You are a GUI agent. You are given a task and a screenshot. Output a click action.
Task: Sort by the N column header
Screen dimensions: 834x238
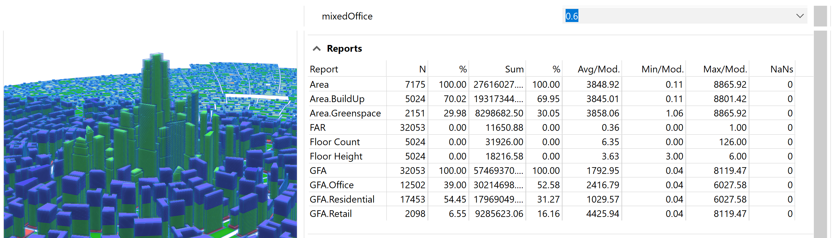pyautogui.click(x=422, y=69)
